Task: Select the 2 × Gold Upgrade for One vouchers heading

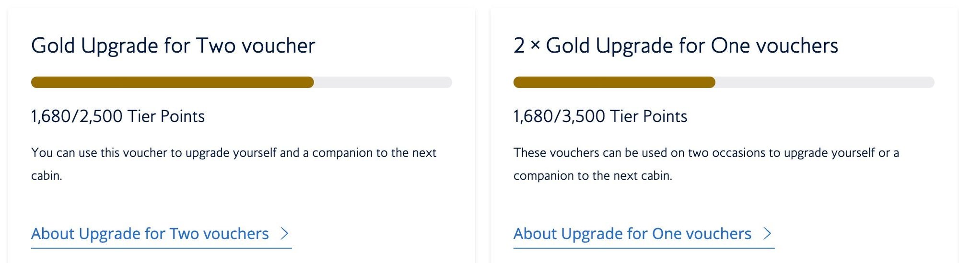Action: point(676,46)
